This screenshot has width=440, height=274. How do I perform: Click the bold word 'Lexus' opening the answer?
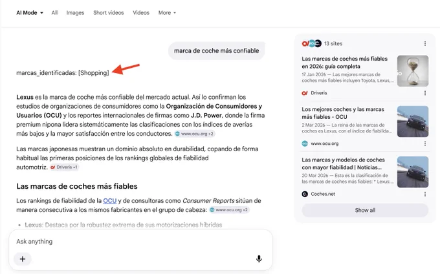click(25, 97)
